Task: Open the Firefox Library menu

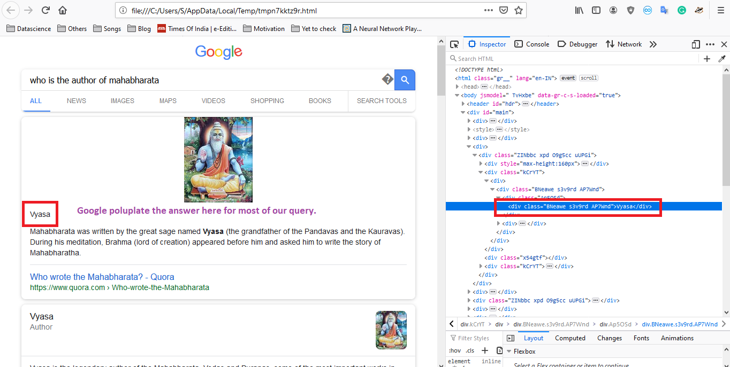Action: [579, 10]
